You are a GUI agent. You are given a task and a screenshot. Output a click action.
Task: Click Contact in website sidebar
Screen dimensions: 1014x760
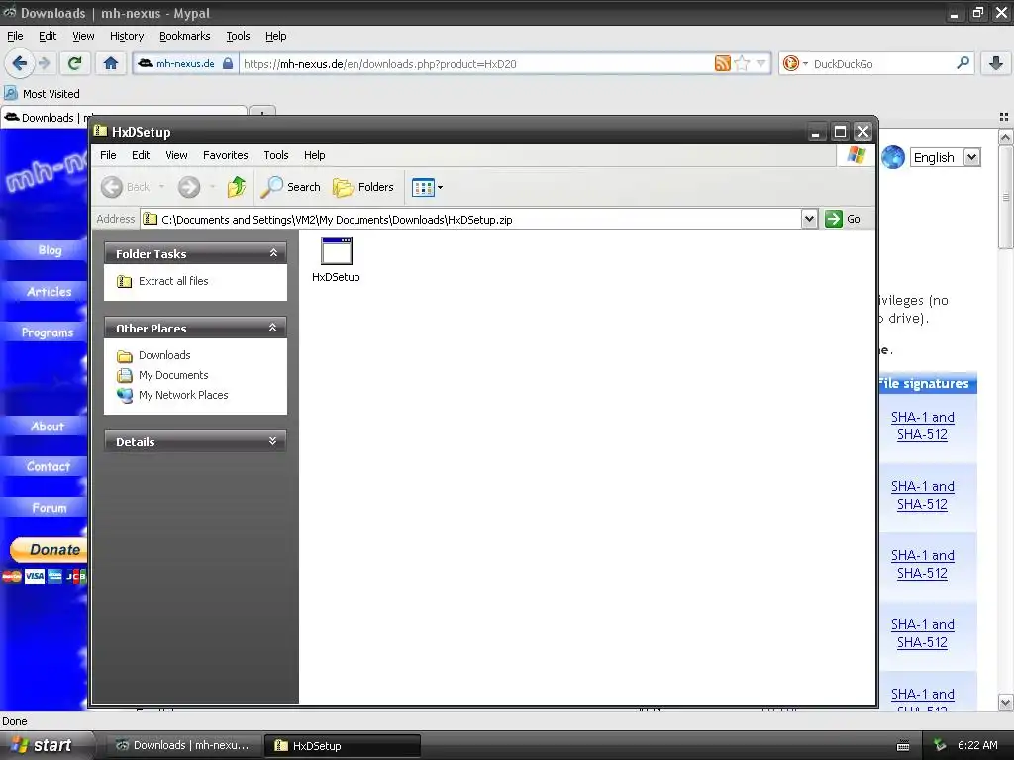point(48,467)
